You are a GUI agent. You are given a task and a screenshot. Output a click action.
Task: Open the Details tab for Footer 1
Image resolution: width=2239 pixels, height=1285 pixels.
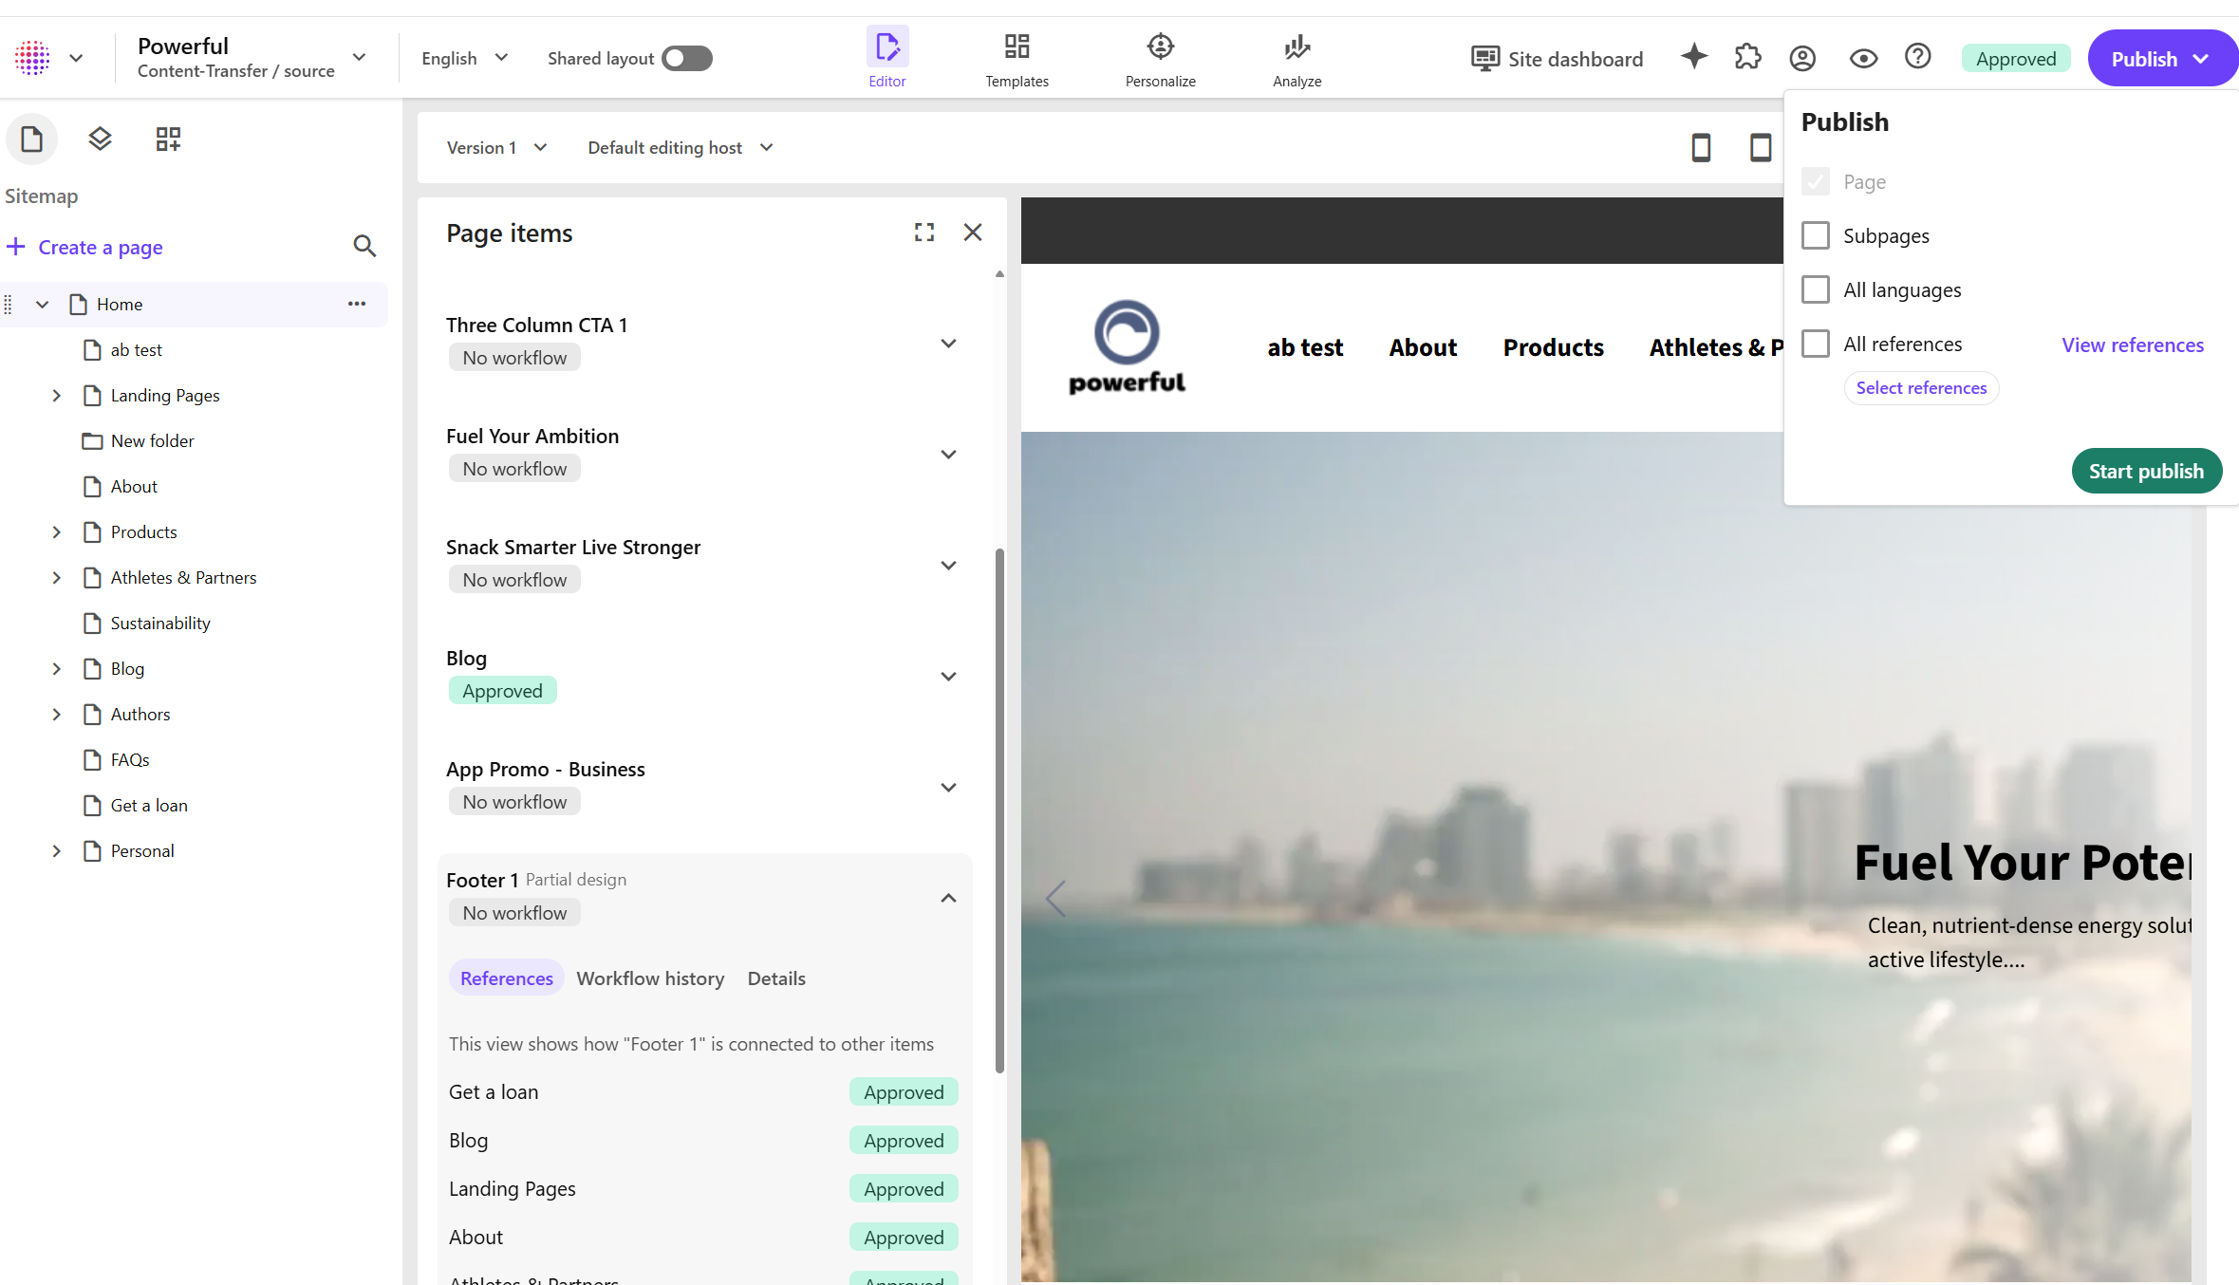coord(775,978)
